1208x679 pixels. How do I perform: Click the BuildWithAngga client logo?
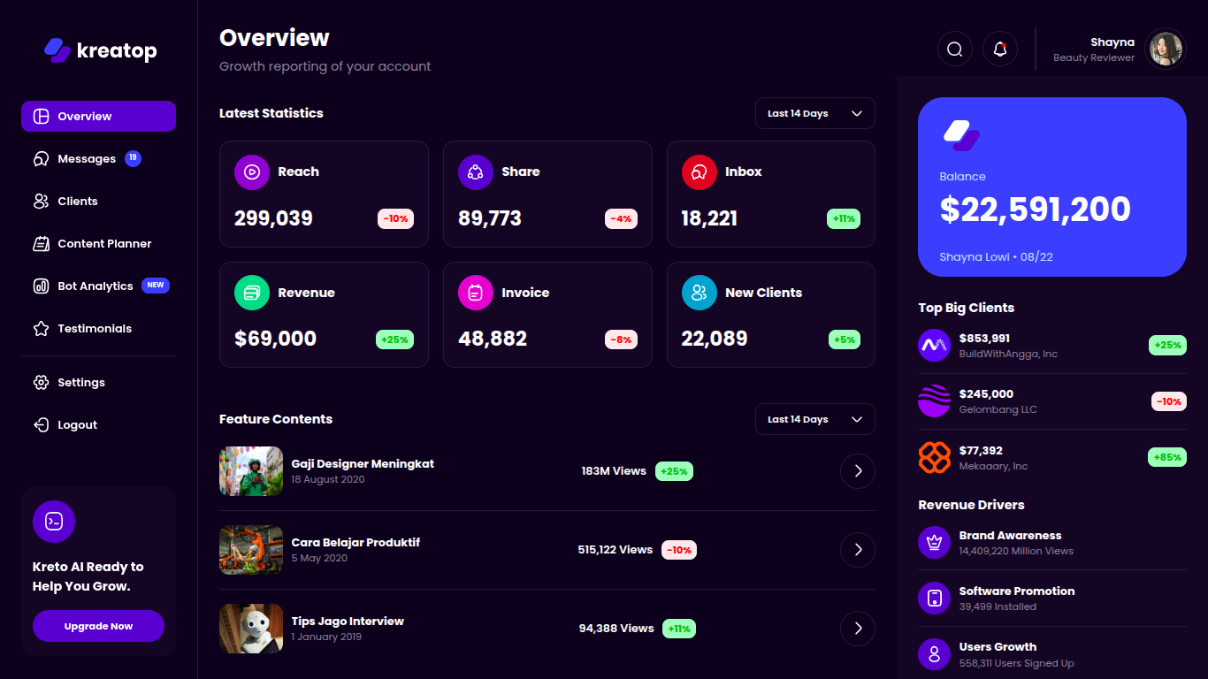point(934,346)
